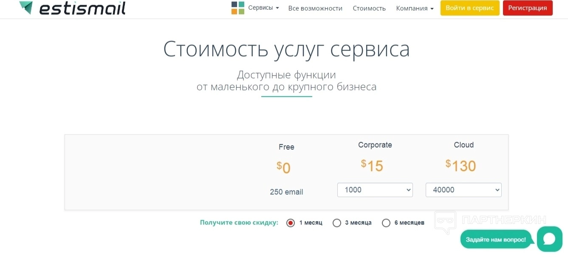
Task: Expand the Cloud plan 40000 dropdown
Action: (x=463, y=190)
